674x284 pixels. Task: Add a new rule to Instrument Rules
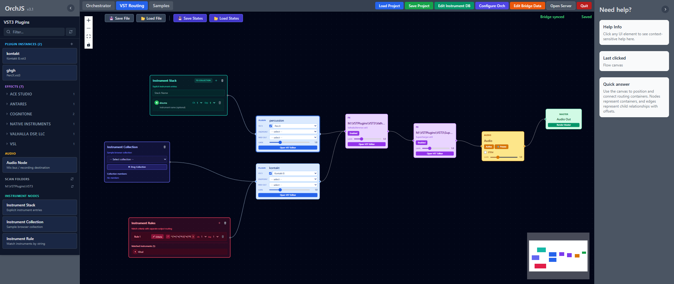(219, 223)
